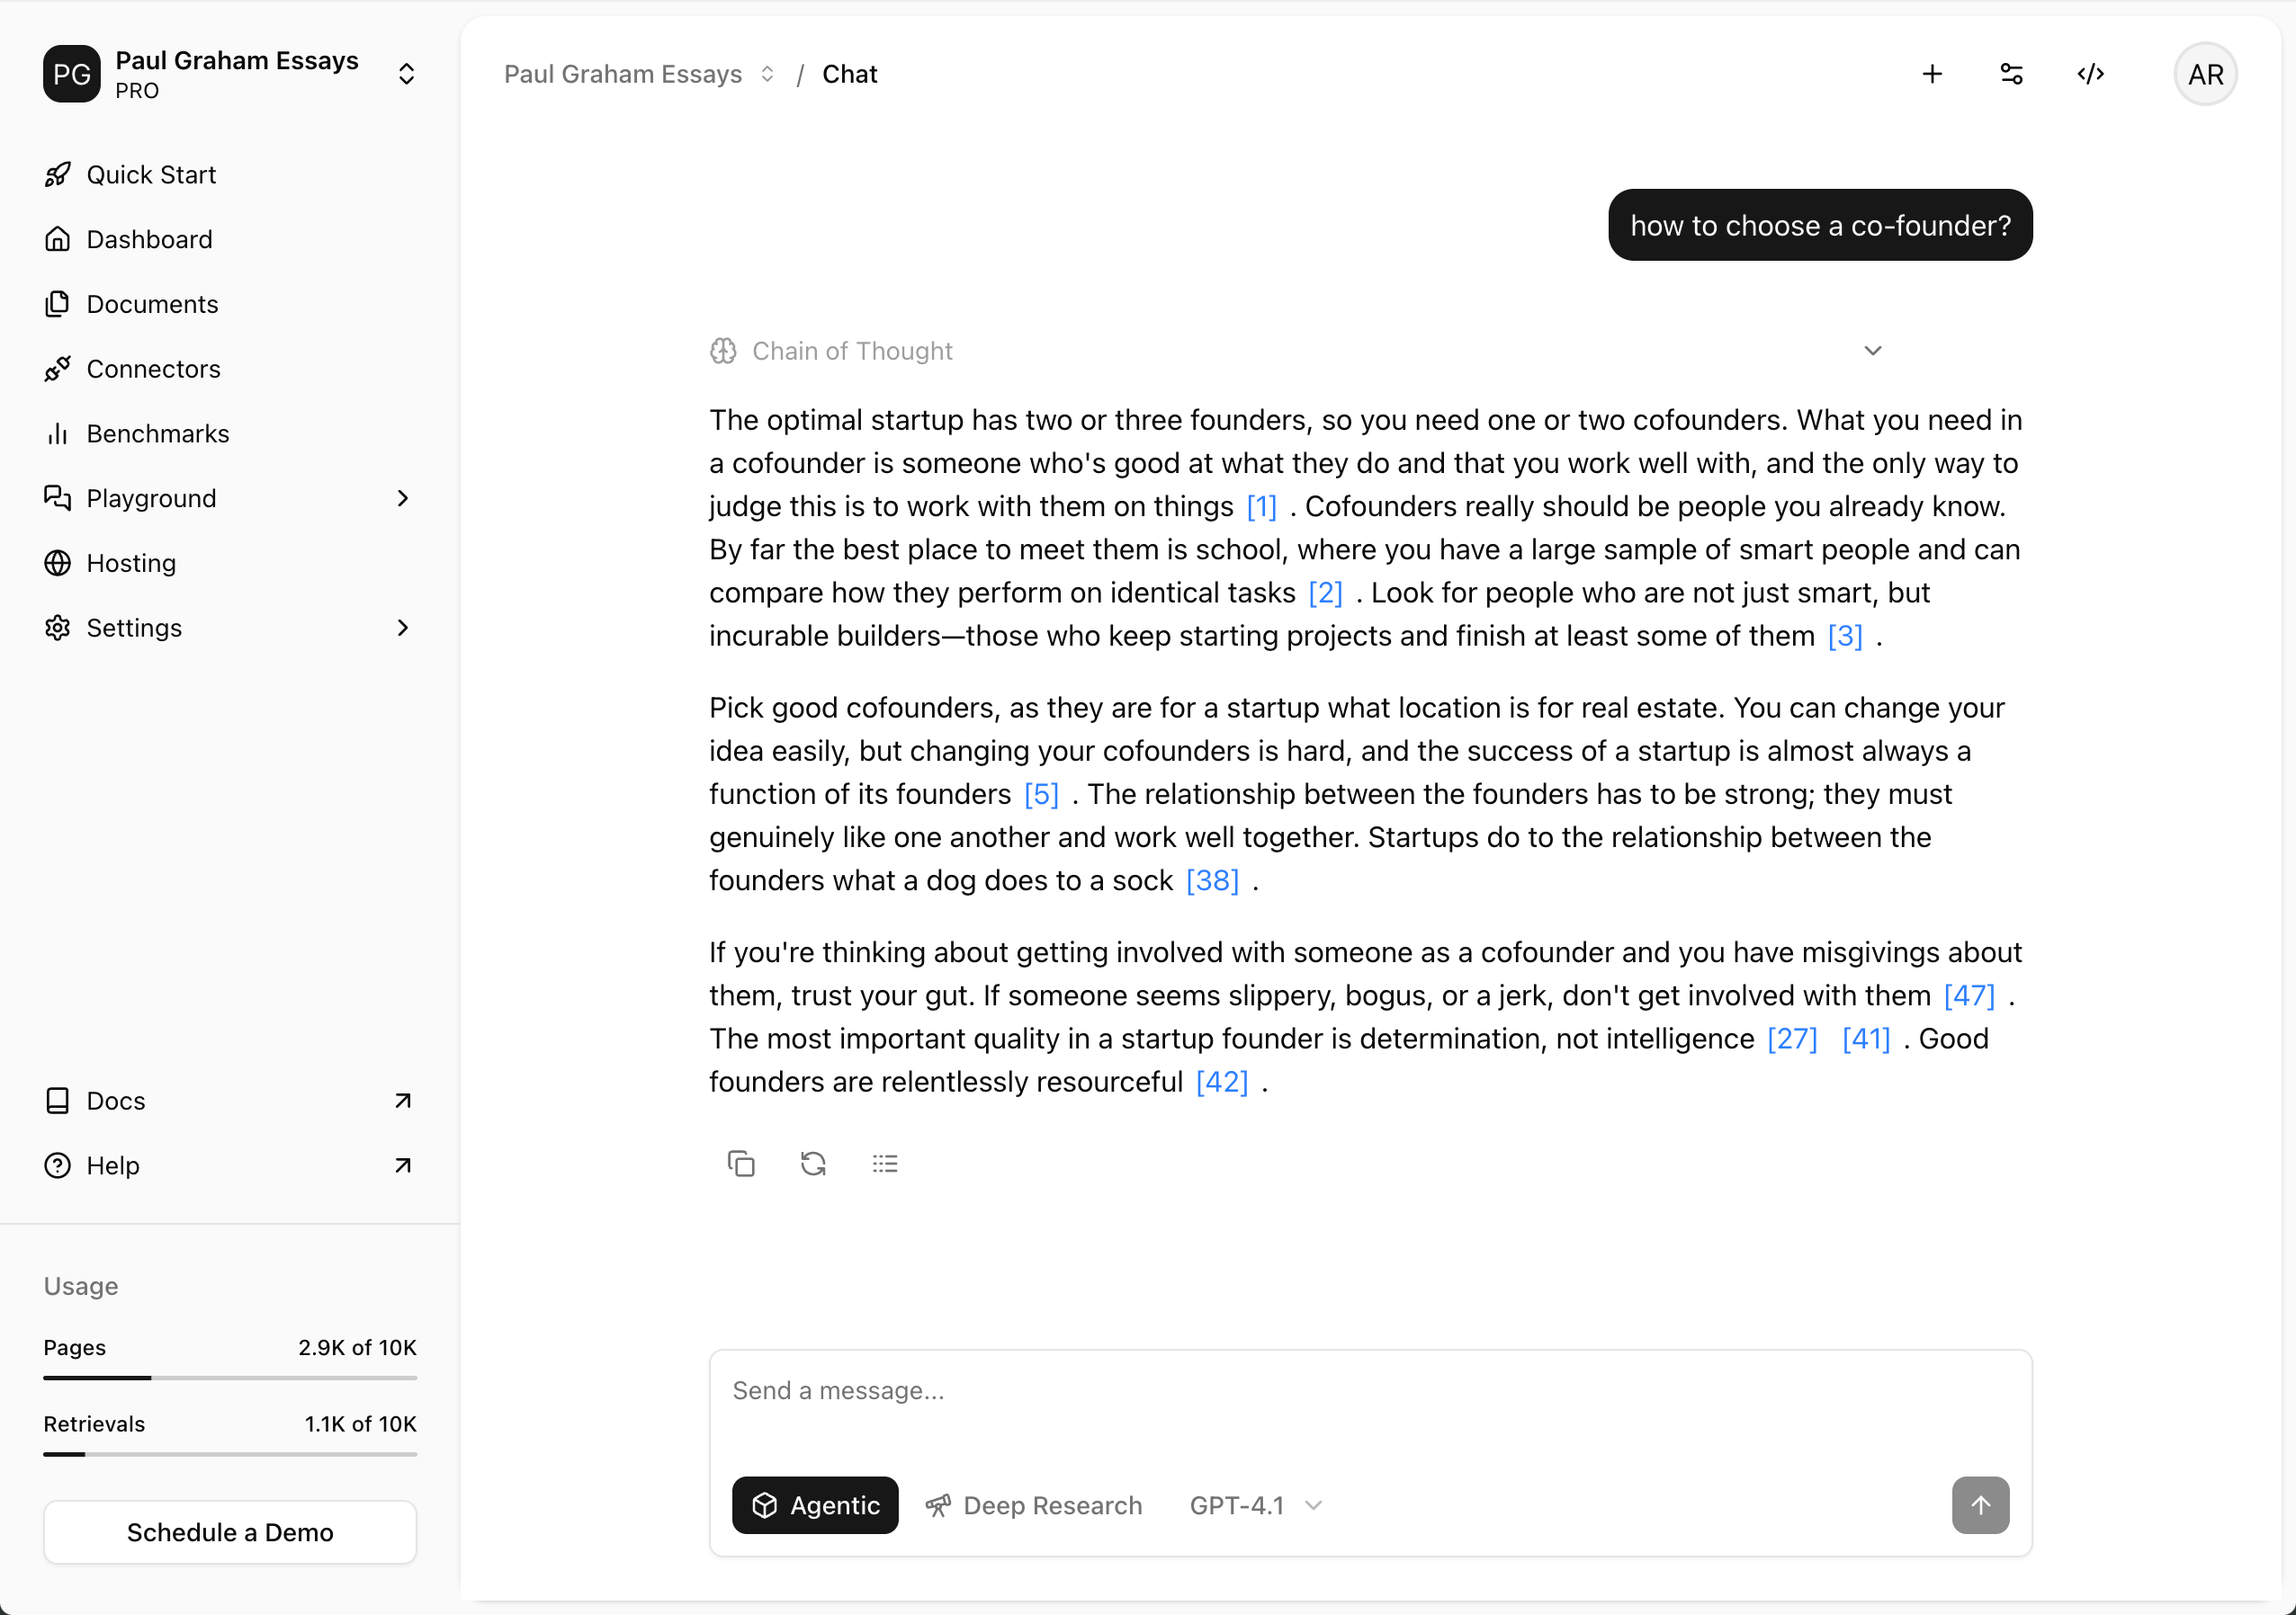This screenshot has width=2296, height=1615.
Task: Toggle the Chain of Thought panel
Action: (1873, 351)
